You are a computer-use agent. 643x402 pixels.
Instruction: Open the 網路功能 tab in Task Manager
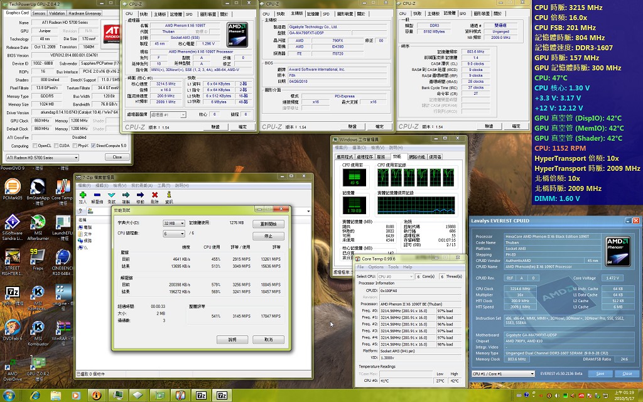coord(417,156)
